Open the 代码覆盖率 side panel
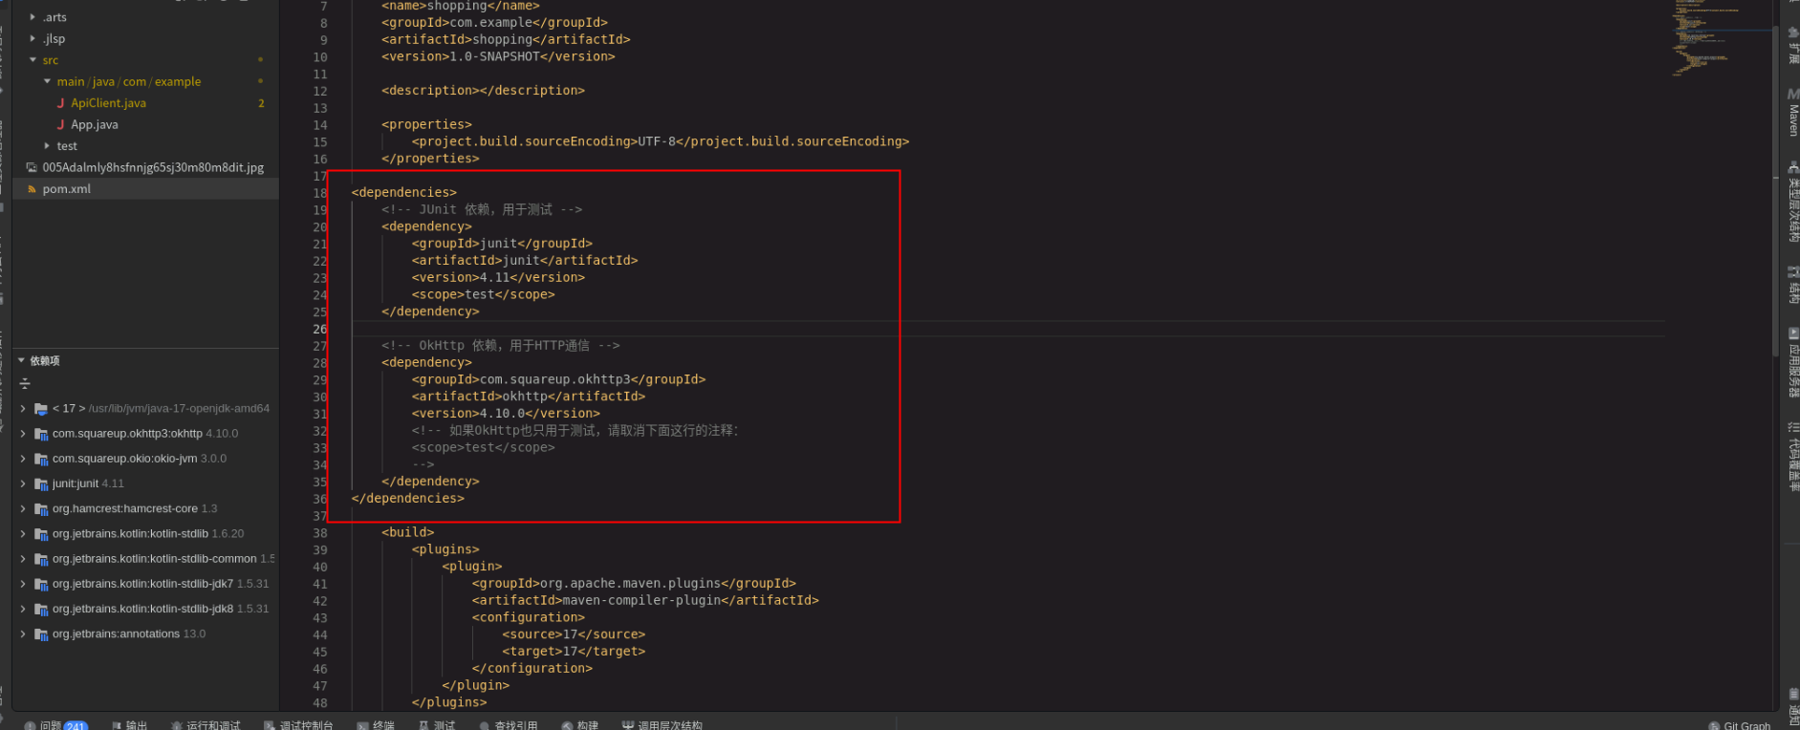The image size is (1800, 730). coord(1792,457)
